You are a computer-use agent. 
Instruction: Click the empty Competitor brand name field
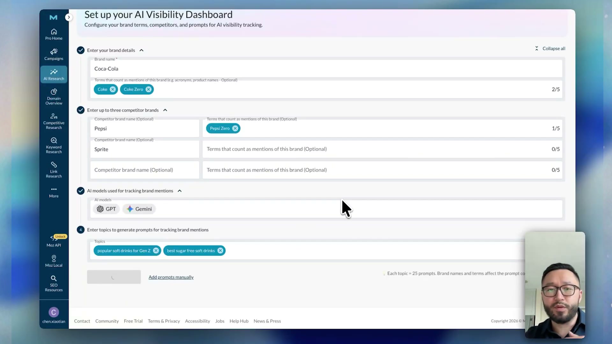pyautogui.click(x=144, y=170)
